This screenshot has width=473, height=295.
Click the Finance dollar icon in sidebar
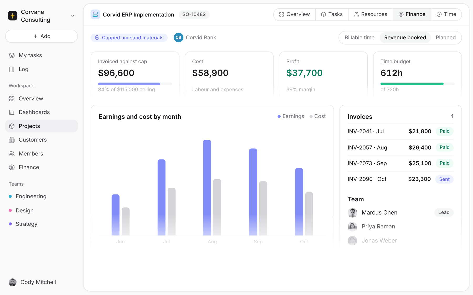12,167
